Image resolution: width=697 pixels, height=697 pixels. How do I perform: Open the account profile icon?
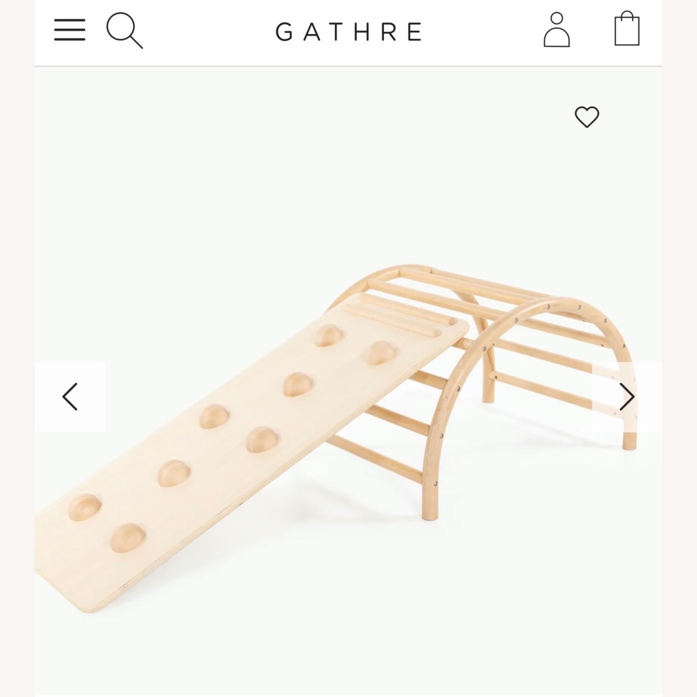pyautogui.click(x=557, y=30)
